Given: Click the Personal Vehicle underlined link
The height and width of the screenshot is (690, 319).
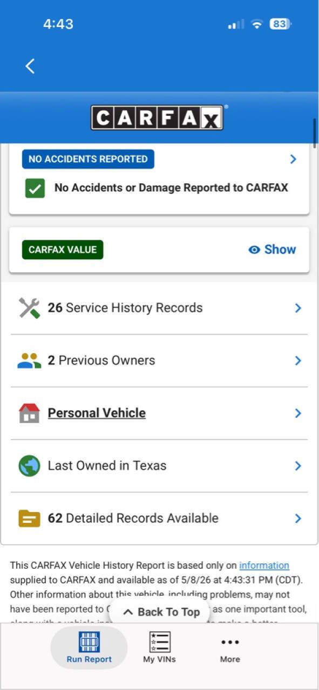Looking at the screenshot, I should tap(97, 413).
